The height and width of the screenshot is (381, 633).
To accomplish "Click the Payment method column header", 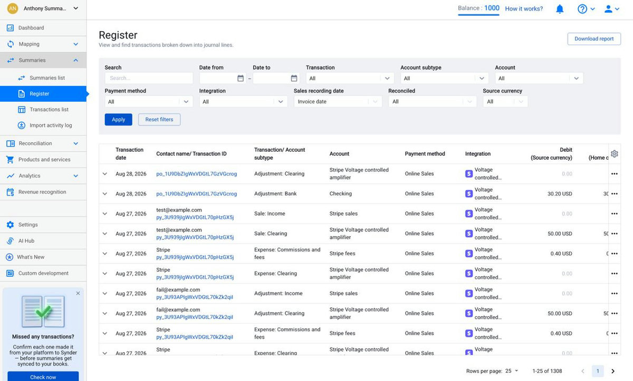I will [425, 154].
